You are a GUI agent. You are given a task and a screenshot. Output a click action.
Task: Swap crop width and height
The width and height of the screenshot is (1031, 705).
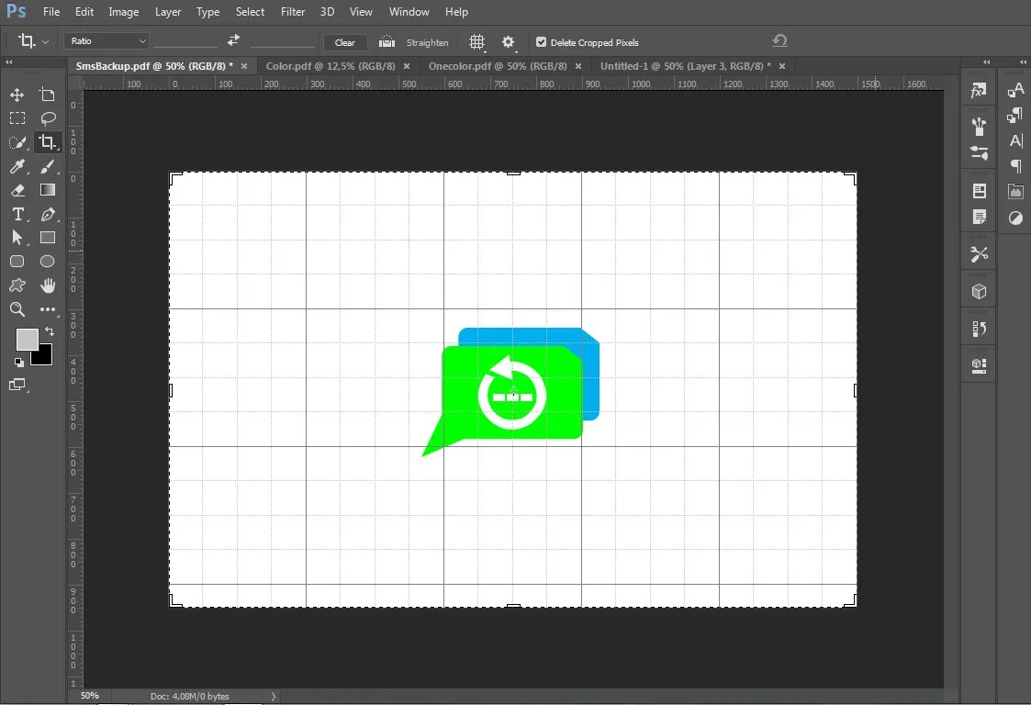tap(233, 40)
